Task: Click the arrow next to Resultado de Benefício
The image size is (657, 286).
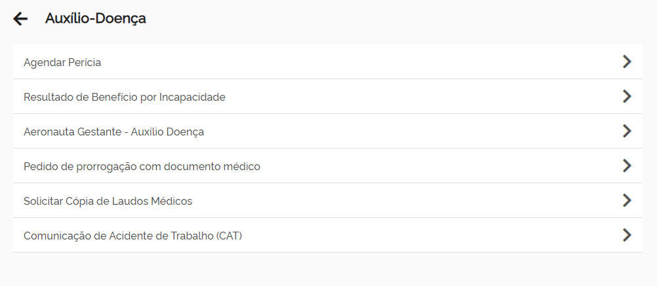Action: [x=627, y=96]
